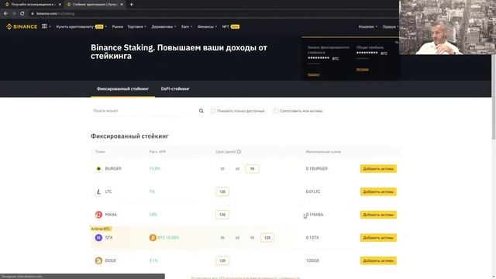496x279 pixels.
Task: Select 30 days for STX
Action: [x=222, y=238]
